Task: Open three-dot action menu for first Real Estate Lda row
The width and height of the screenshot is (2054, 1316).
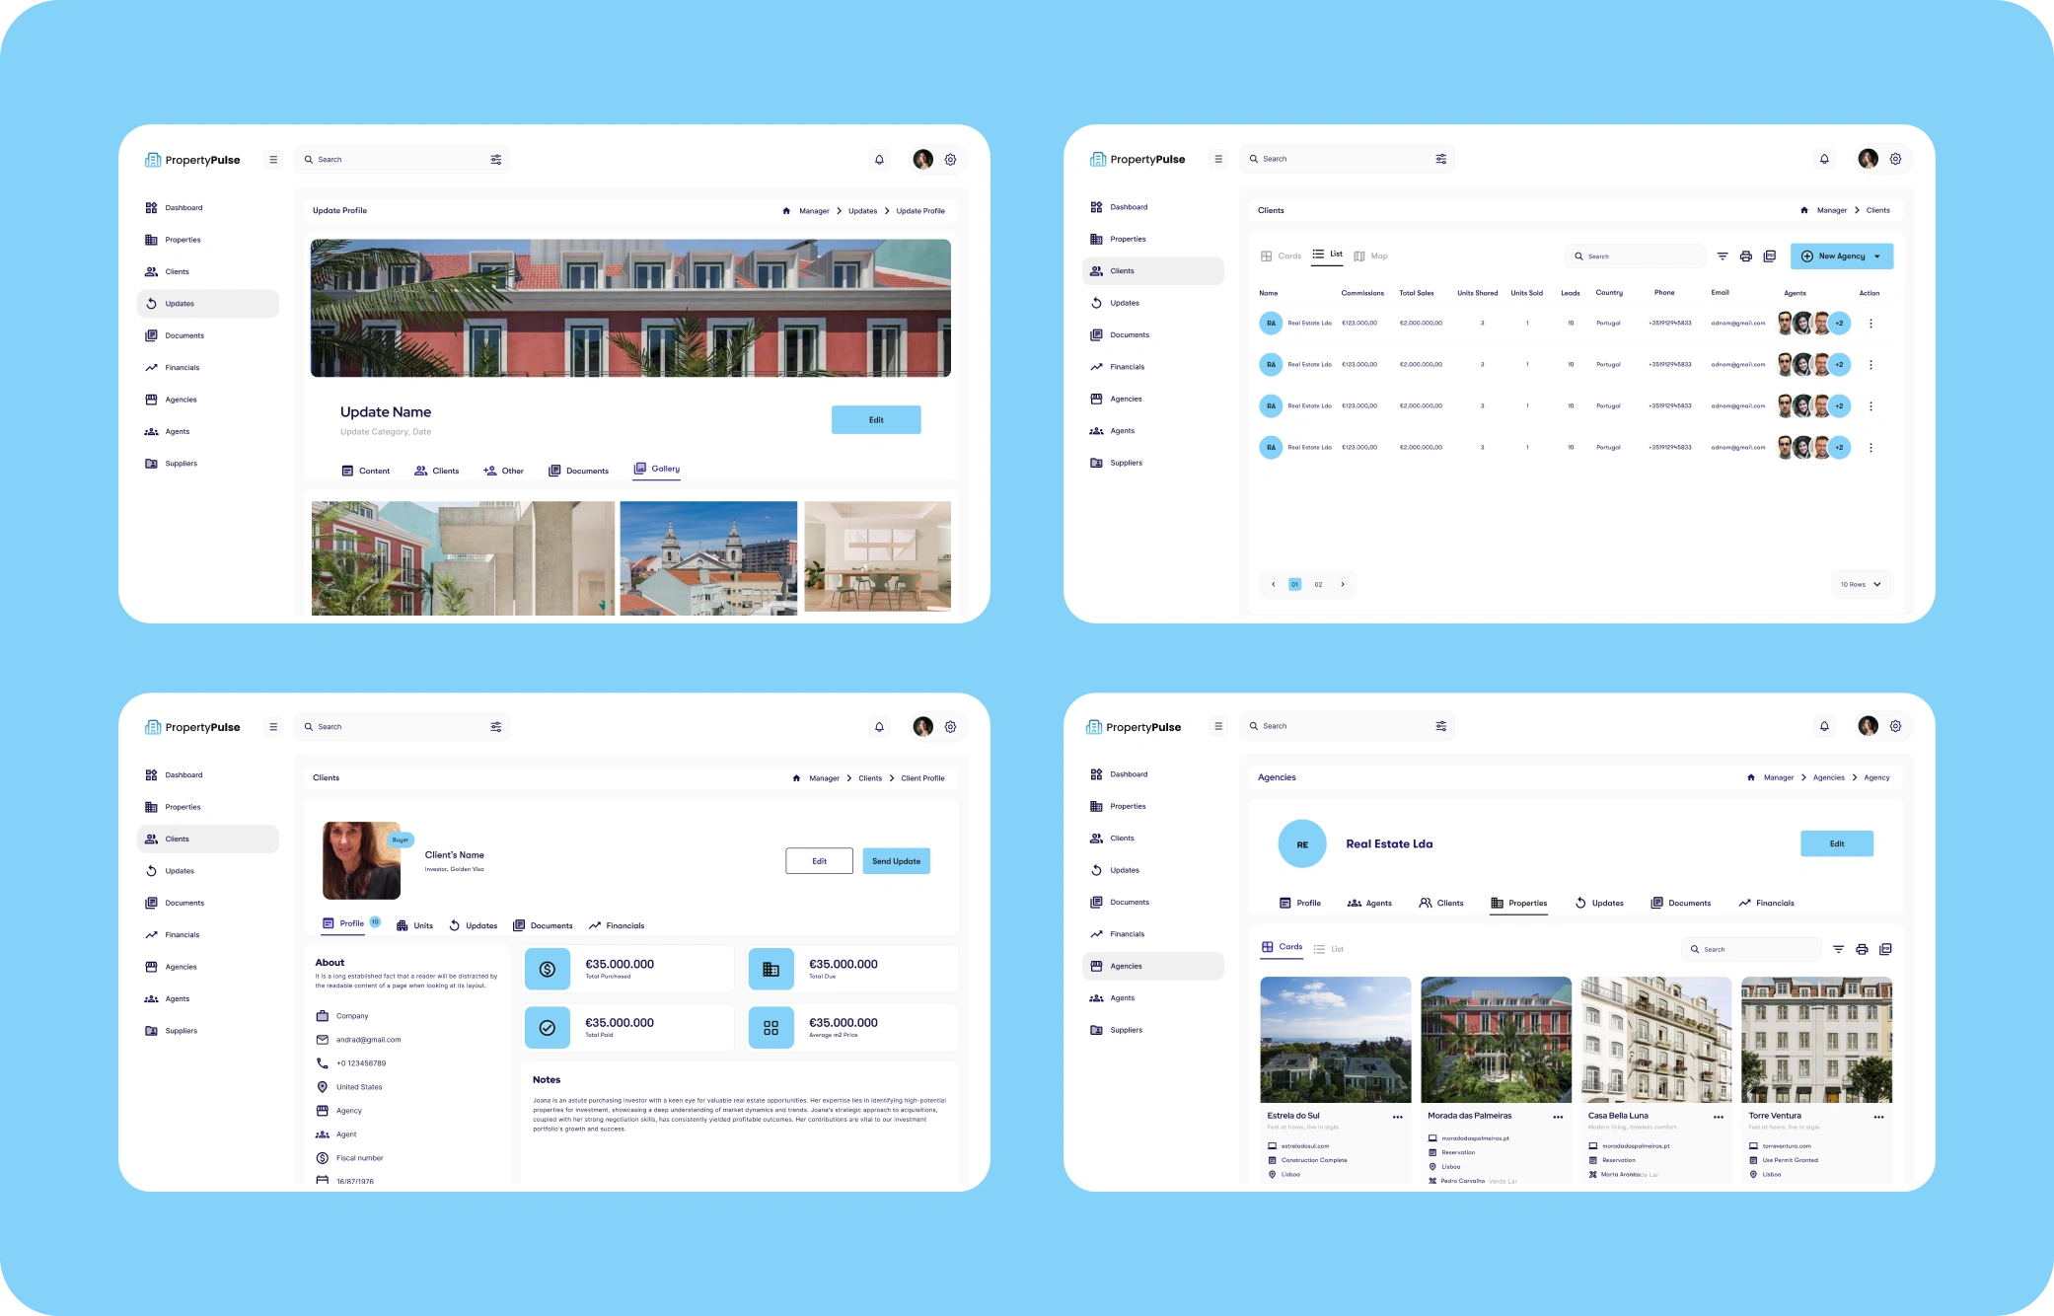Action: tap(1871, 324)
